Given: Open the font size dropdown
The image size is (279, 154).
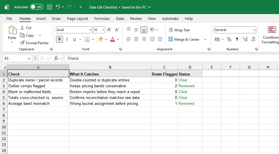Looking at the screenshot, I should point(103,30).
